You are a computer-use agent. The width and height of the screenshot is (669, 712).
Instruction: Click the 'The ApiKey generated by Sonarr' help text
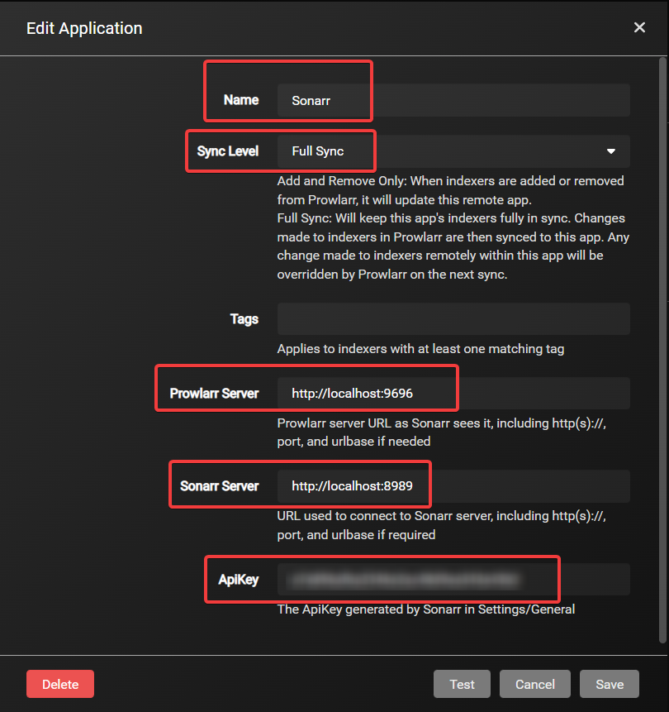(426, 609)
